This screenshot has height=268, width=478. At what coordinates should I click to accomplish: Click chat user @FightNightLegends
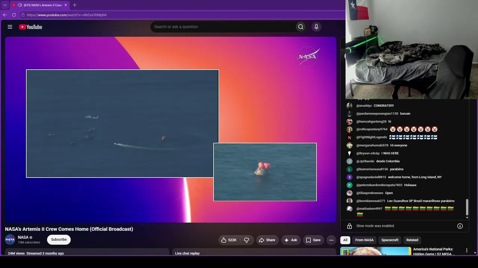(x=372, y=137)
